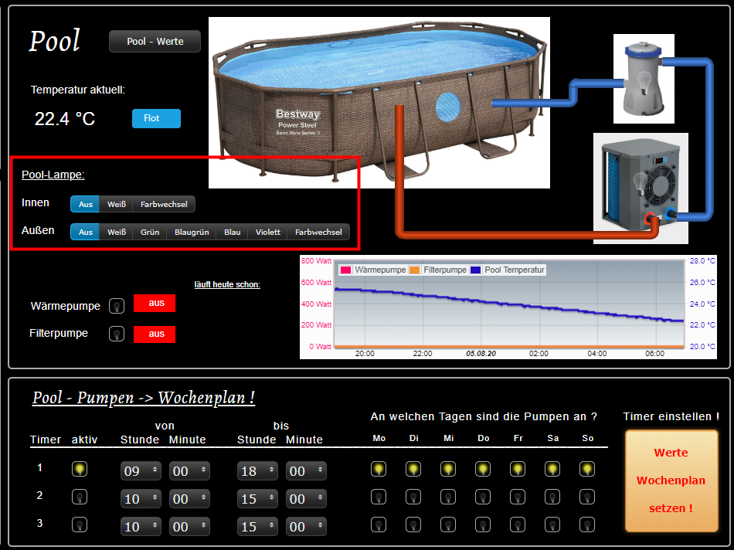Click the bulb on the heat pump picture

point(639,184)
